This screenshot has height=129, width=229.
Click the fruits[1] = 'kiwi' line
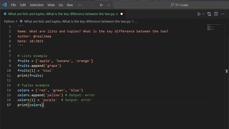click(x=35, y=71)
